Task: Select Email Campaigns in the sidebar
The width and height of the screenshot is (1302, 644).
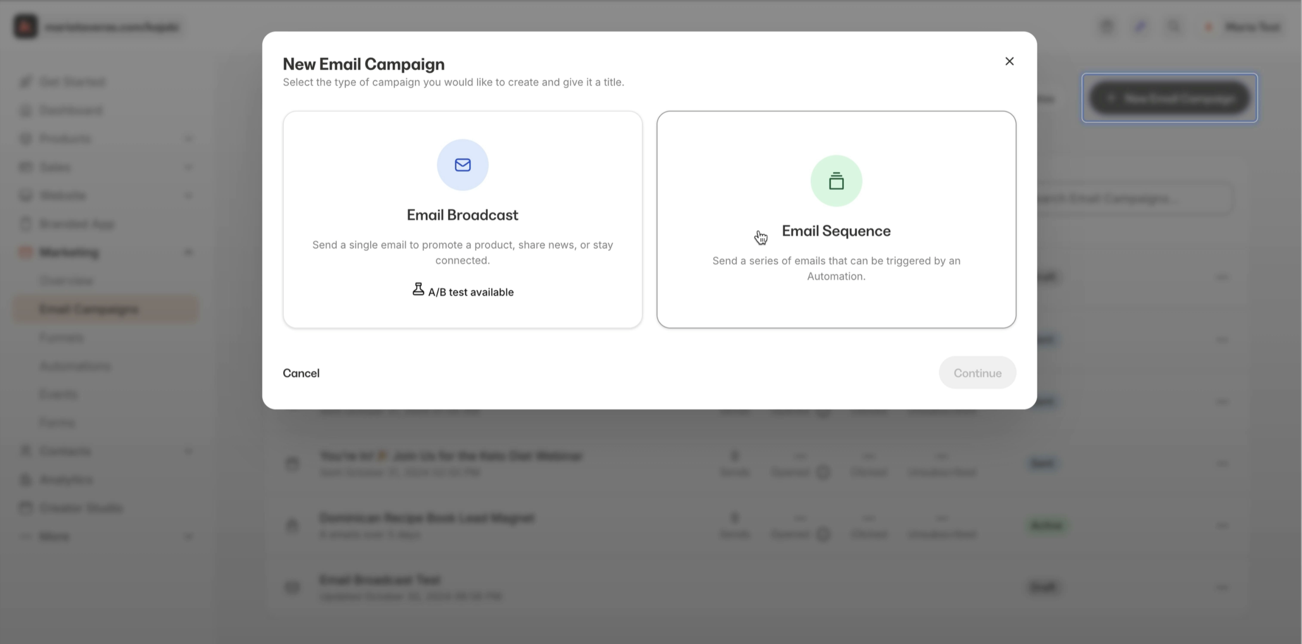Action: pos(106,309)
